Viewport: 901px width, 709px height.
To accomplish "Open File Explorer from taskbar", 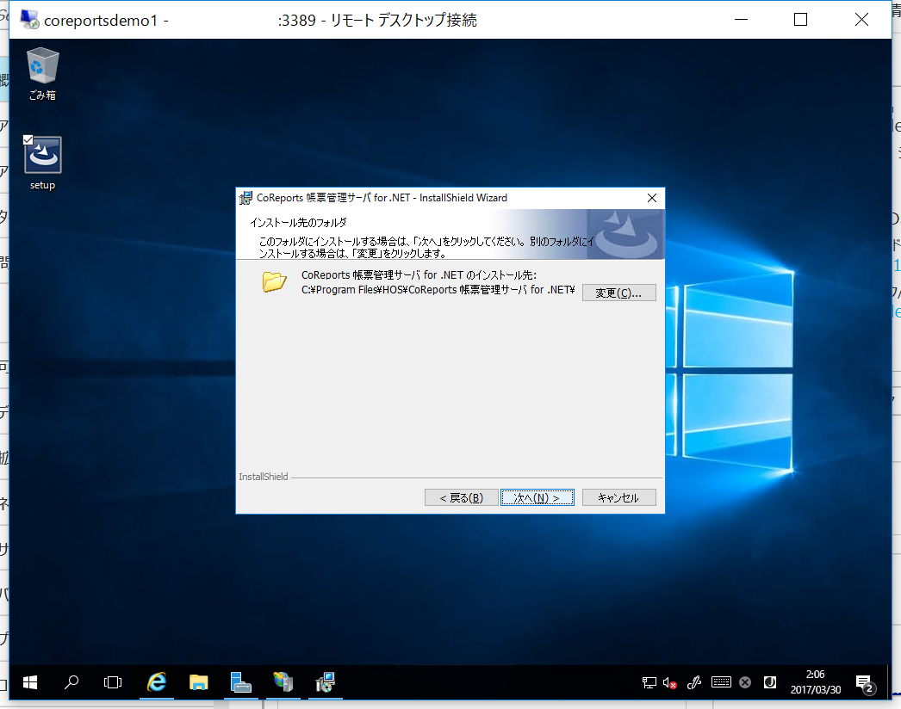I will point(198,682).
